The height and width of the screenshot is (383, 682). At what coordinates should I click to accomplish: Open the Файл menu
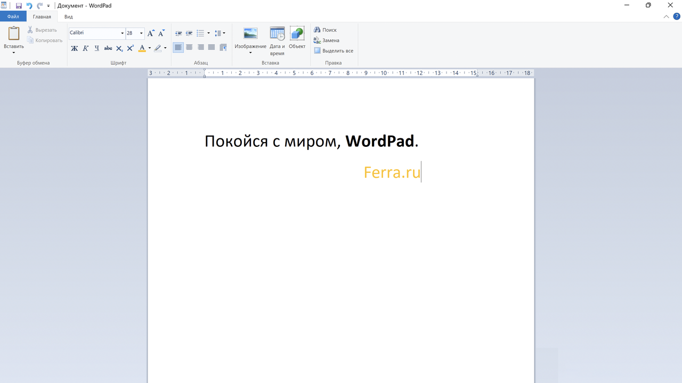pyautogui.click(x=13, y=16)
